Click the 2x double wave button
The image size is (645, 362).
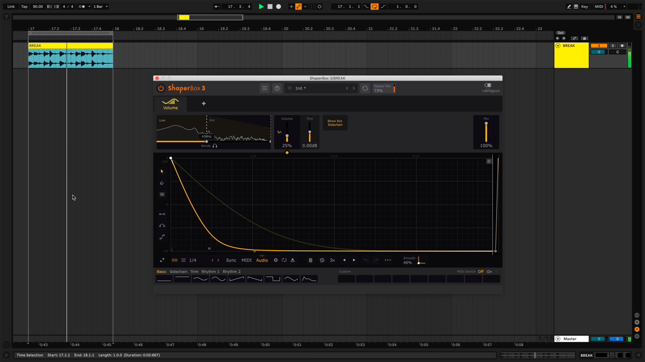[332, 260]
